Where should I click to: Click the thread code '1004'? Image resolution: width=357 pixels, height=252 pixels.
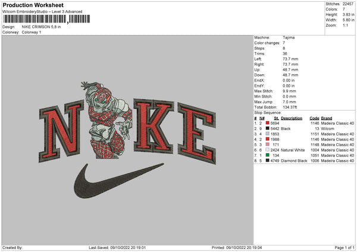(315, 150)
